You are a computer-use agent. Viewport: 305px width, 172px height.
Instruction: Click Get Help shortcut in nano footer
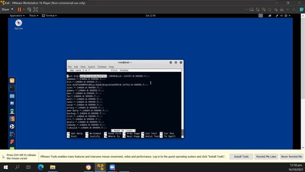tap(75, 133)
